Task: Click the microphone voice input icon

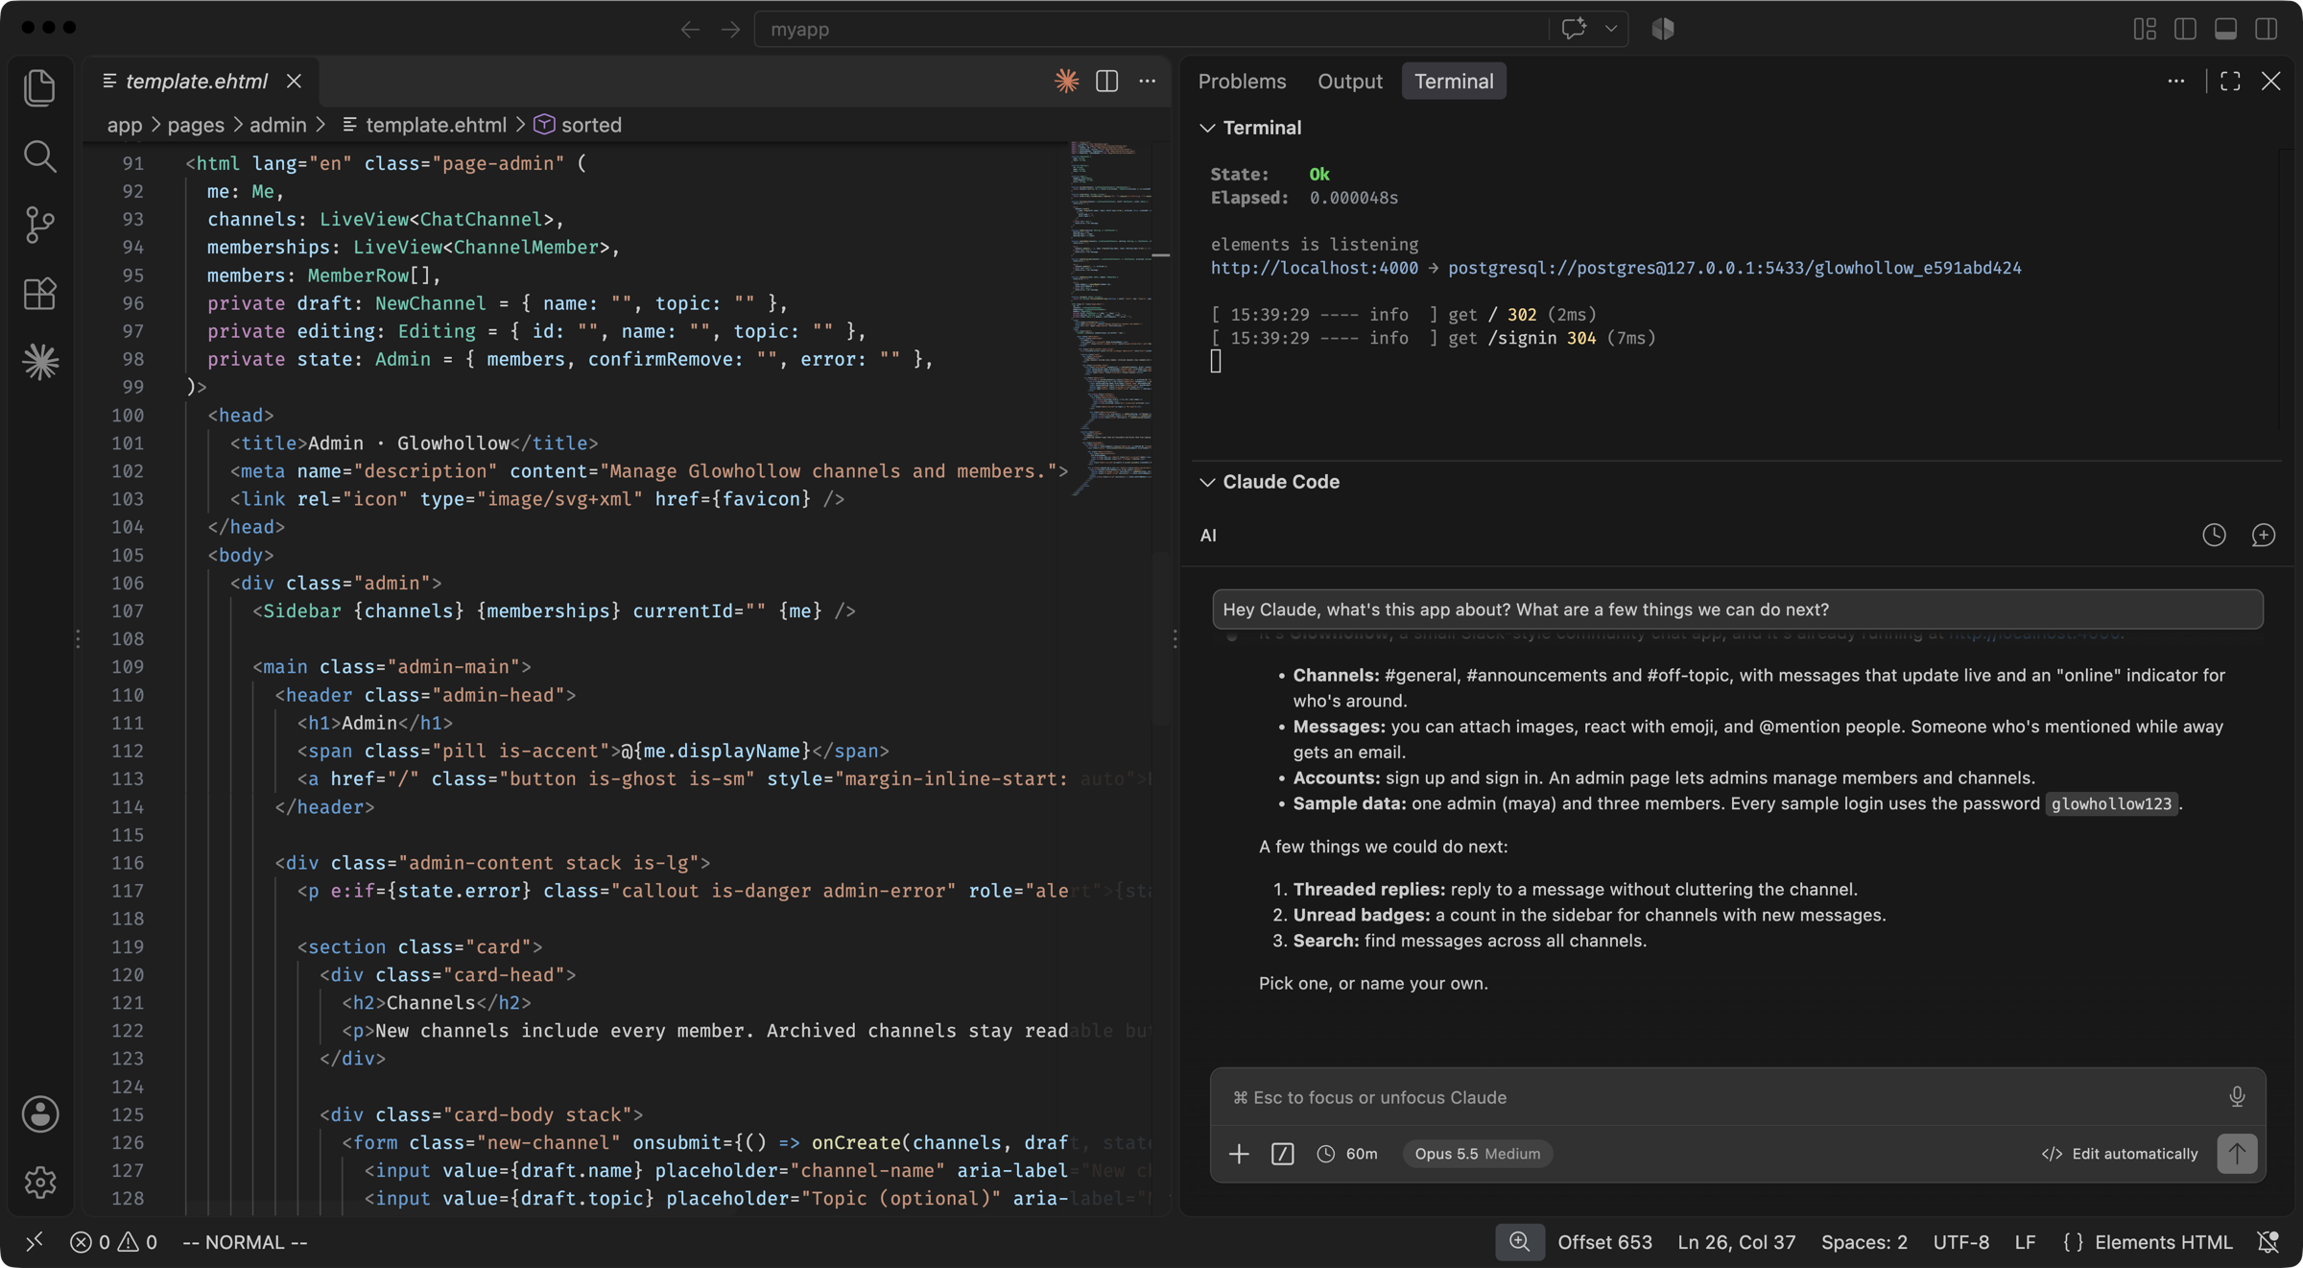Action: pyautogui.click(x=2237, y=1096)
